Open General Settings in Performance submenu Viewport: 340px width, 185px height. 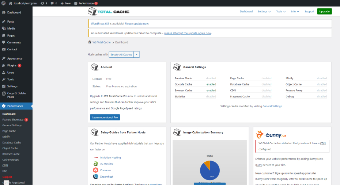(x=12, y=125)
